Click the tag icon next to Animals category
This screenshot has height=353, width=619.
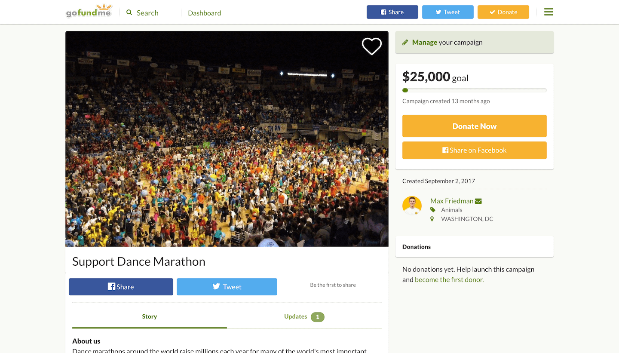[x=432, y=210]
